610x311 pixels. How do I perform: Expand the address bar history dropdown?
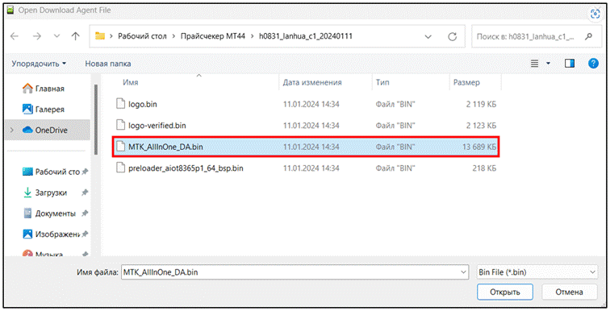click(x=428, y=36)
